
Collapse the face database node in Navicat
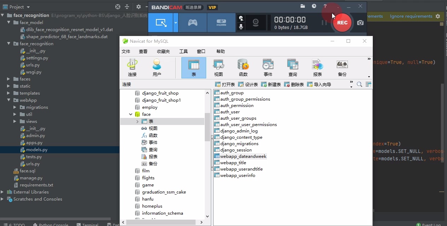coord(130,114)
